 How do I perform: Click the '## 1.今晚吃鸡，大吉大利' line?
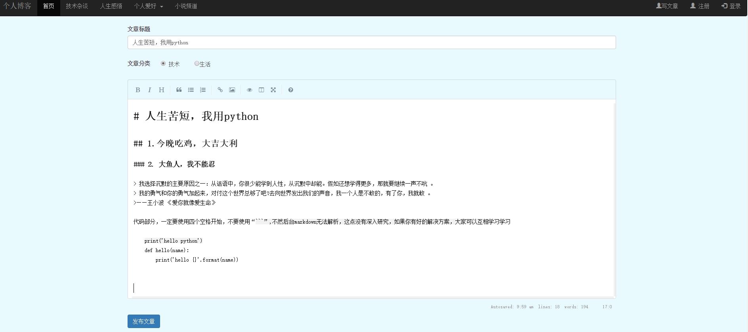(185, 143)
